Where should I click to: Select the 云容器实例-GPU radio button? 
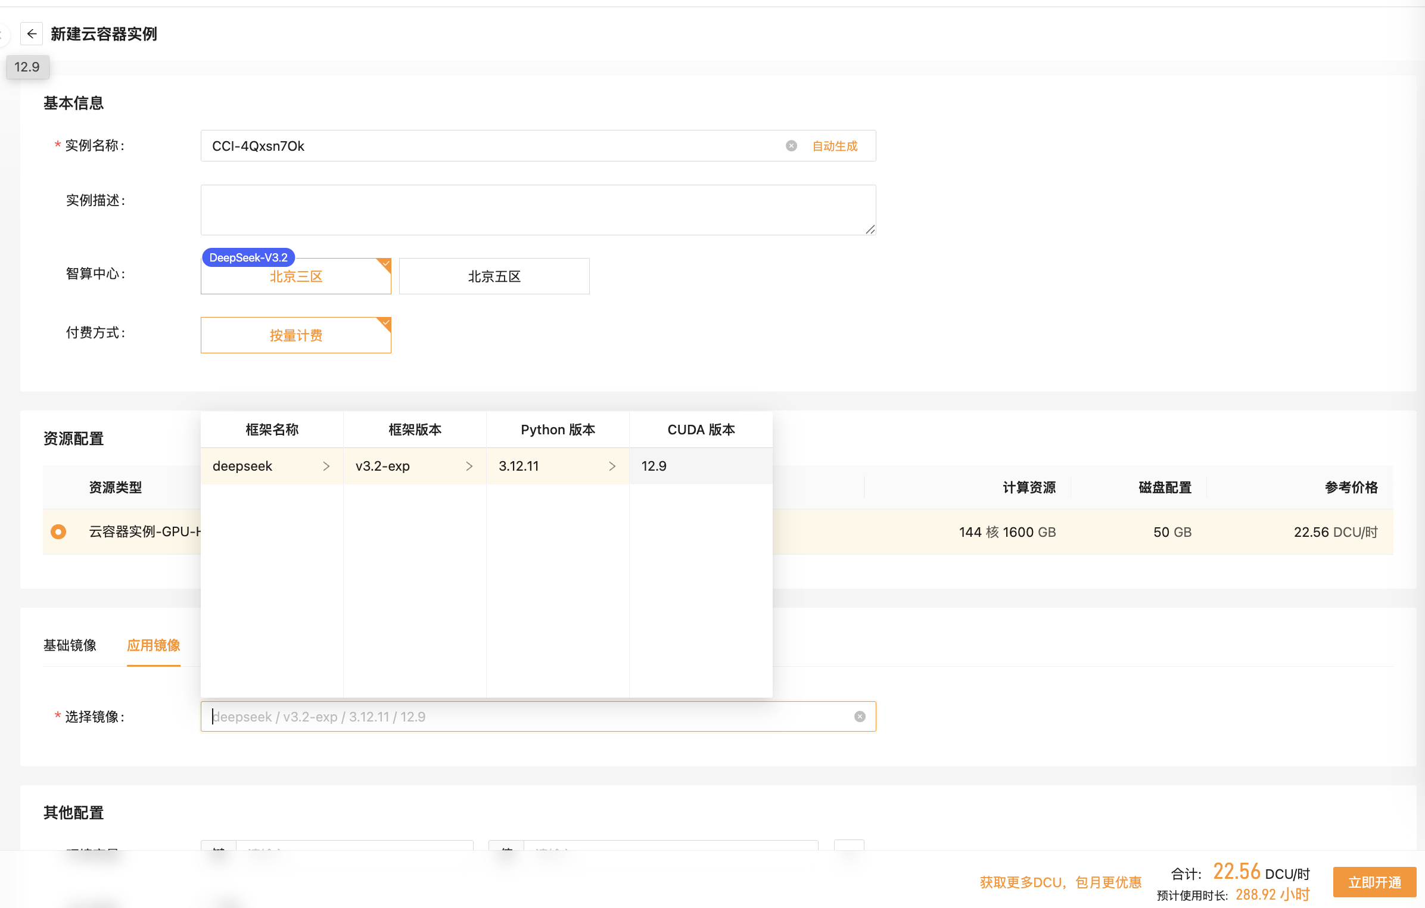[58, 531]
